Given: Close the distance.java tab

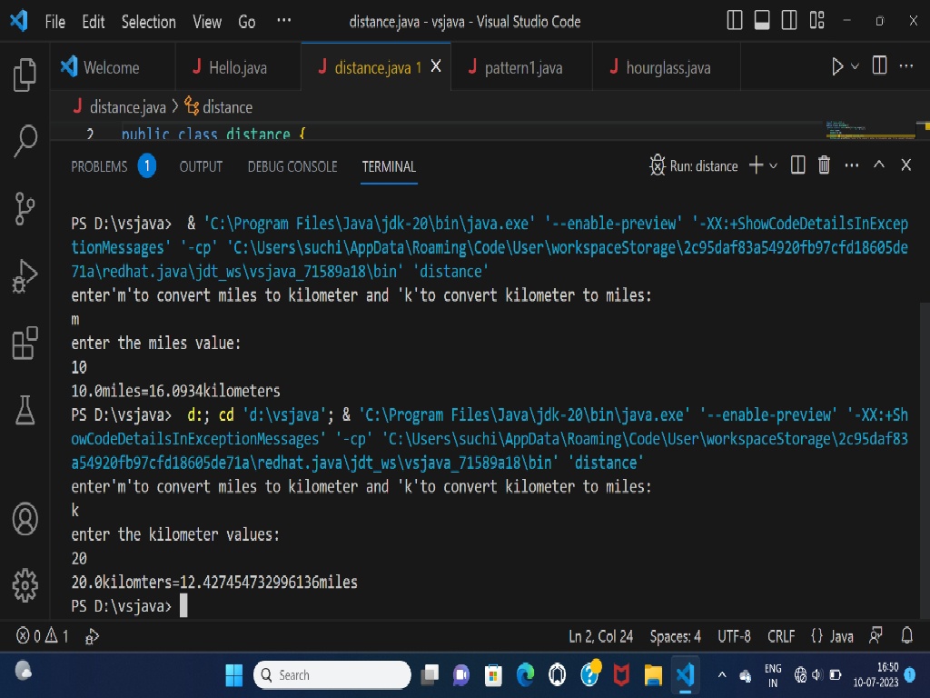Looking at the screenshot, I should click(x=436, y=66).
